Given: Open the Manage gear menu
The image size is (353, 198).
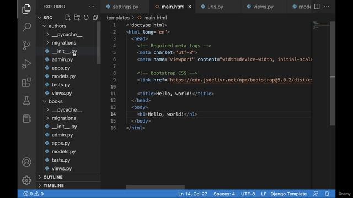Looking at the screenshot, I should pyautogui.click(x=26, y=180).
